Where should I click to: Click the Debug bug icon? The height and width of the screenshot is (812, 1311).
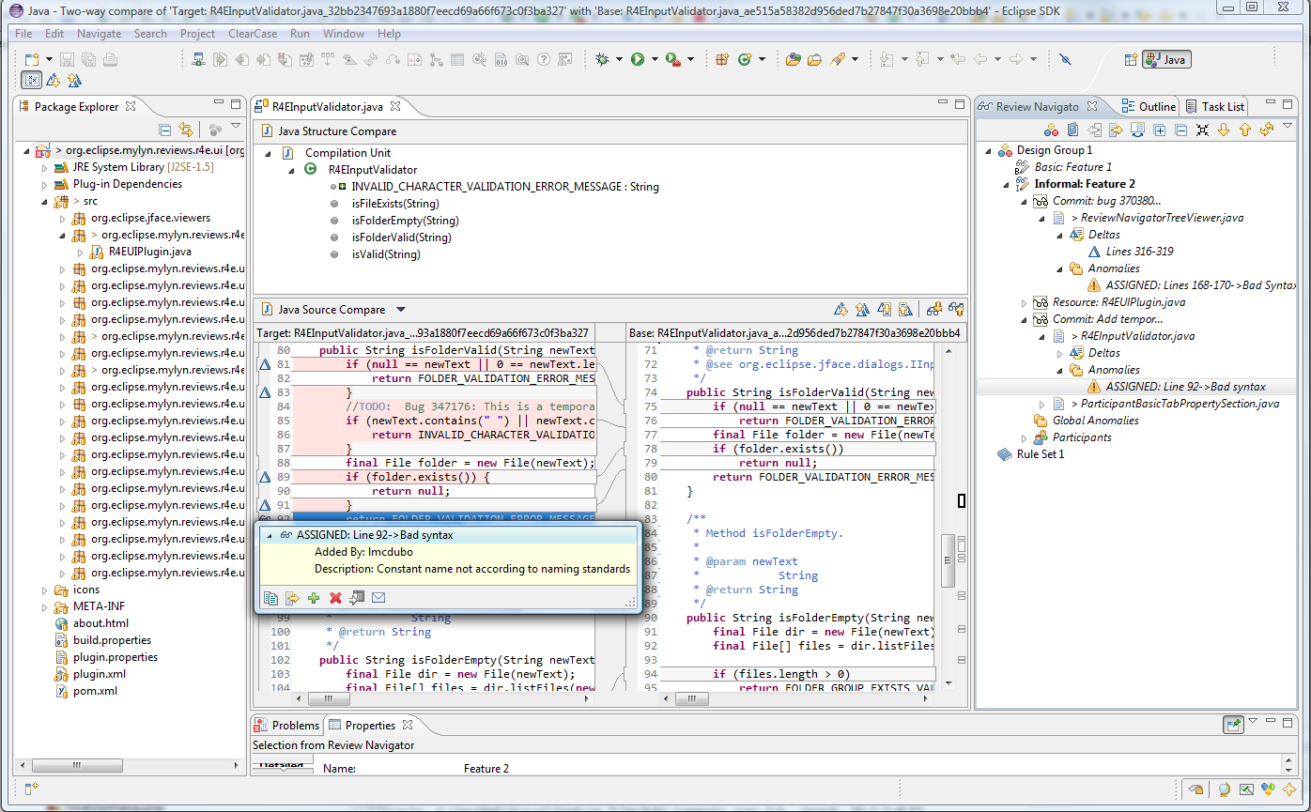click(x=602, y=59)
